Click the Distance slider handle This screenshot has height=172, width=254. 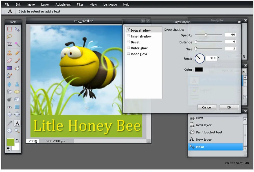click(196, 42)
